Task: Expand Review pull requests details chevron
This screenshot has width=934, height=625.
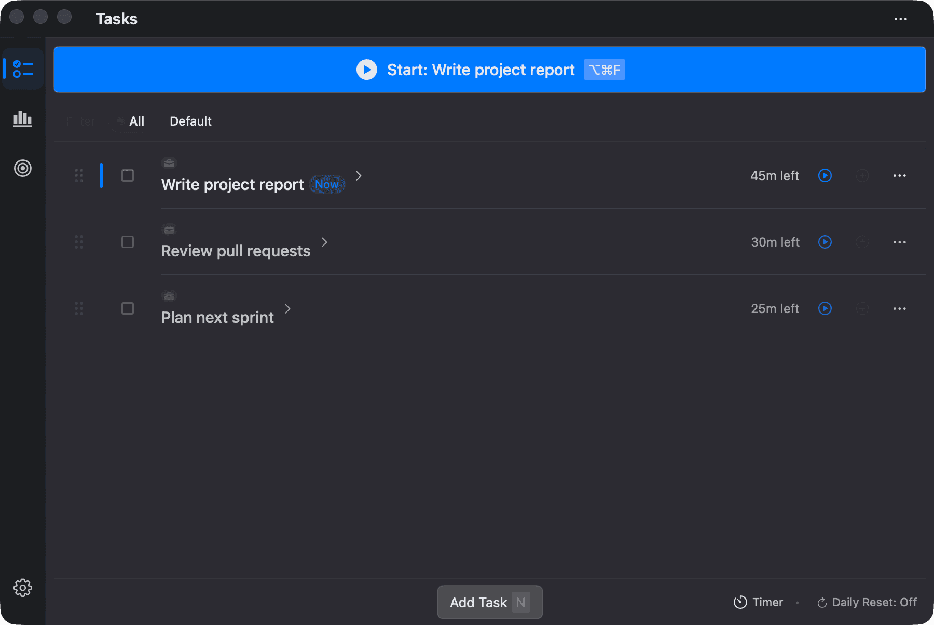Action: [324, 242]
